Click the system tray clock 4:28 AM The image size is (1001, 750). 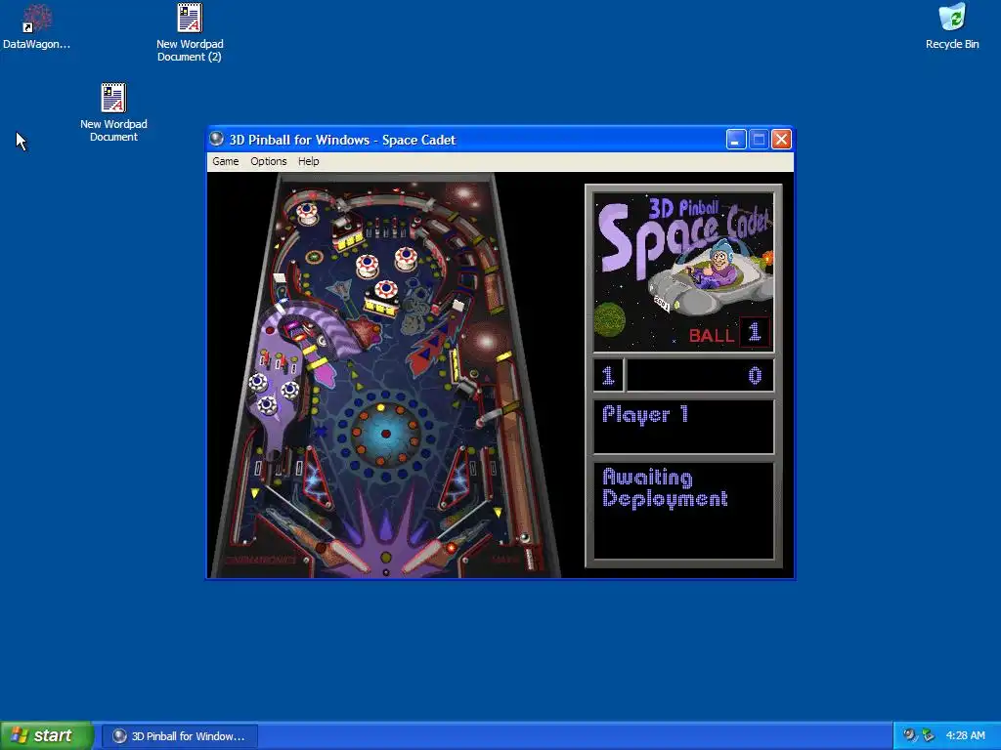click(965, 736)
